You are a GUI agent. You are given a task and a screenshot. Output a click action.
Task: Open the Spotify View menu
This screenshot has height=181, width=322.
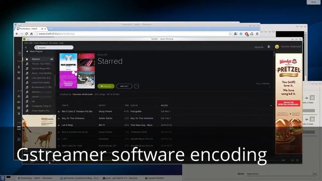(x=36, y=43)
